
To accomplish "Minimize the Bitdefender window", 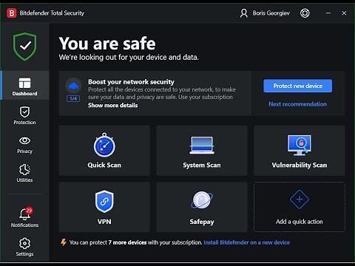I will click(x=328, y=13).
